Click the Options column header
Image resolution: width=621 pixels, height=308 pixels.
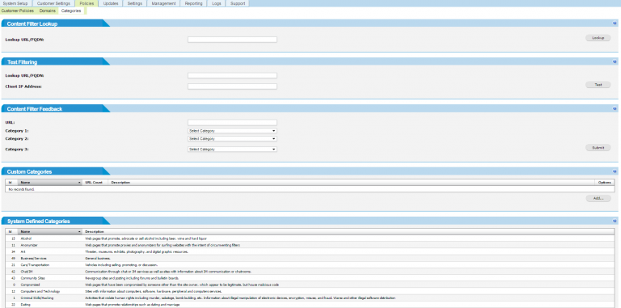(x=604, y=183)
